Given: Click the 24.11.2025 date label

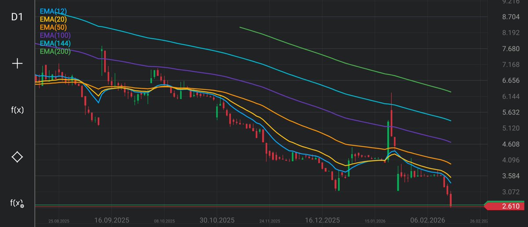Looking at the screenshot, I should (x=270, y=221).
